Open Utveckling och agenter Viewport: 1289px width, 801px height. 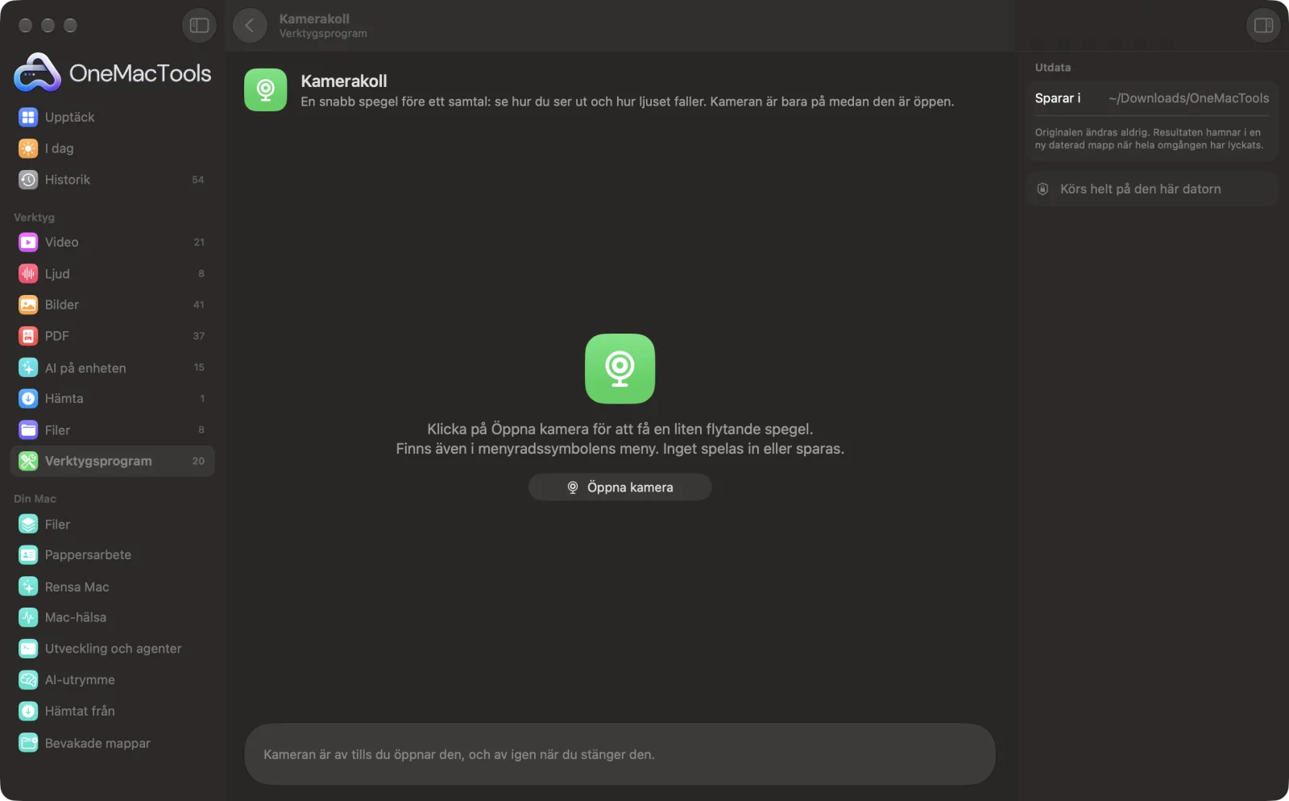pyautogui.click(x=114, y=649)
